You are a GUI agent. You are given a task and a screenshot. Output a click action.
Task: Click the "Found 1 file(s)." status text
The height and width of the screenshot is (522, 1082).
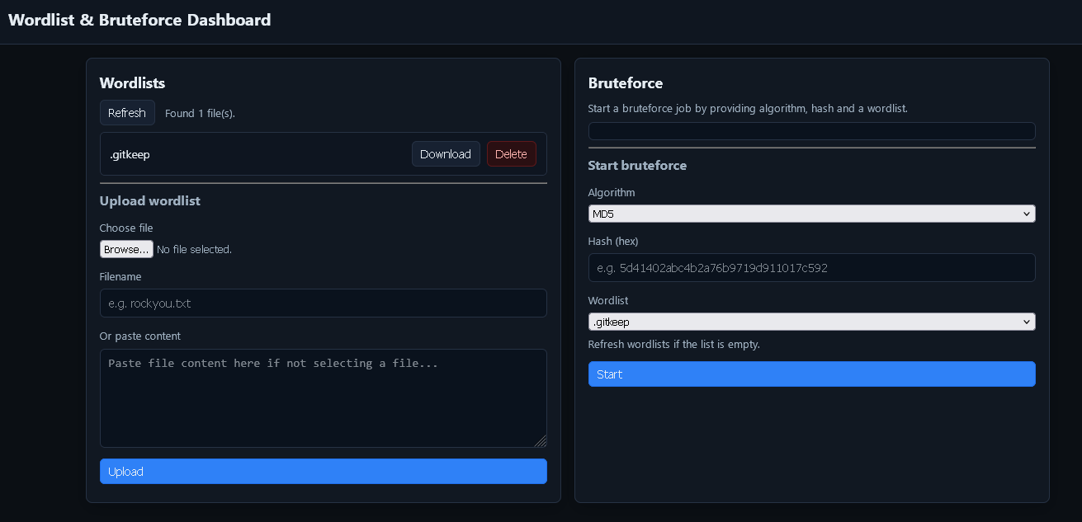pos(200,113)
